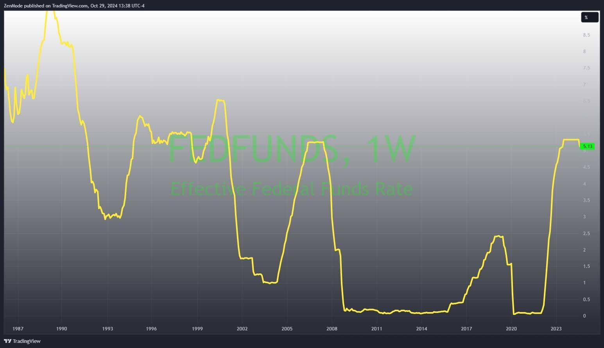Select the 1990 label on time axis
Viewport: 604px width, 348px height.
61,329
